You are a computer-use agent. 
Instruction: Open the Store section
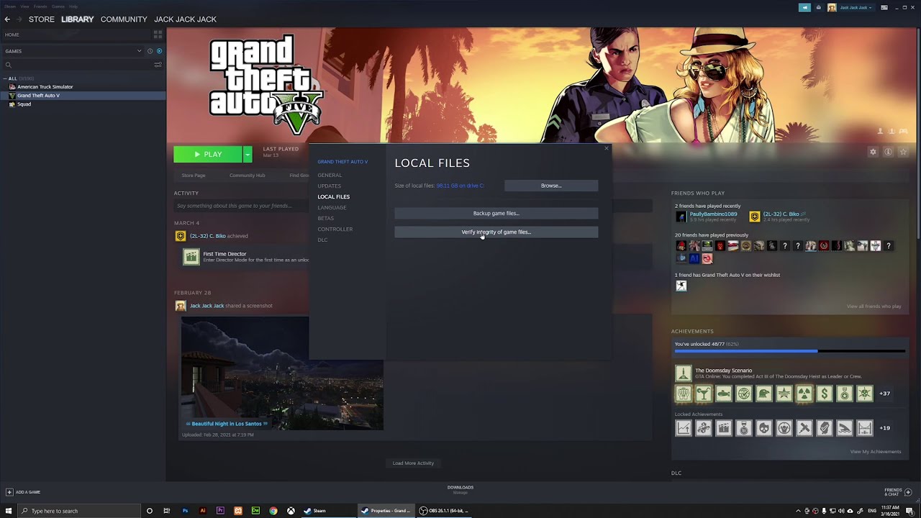41,19
